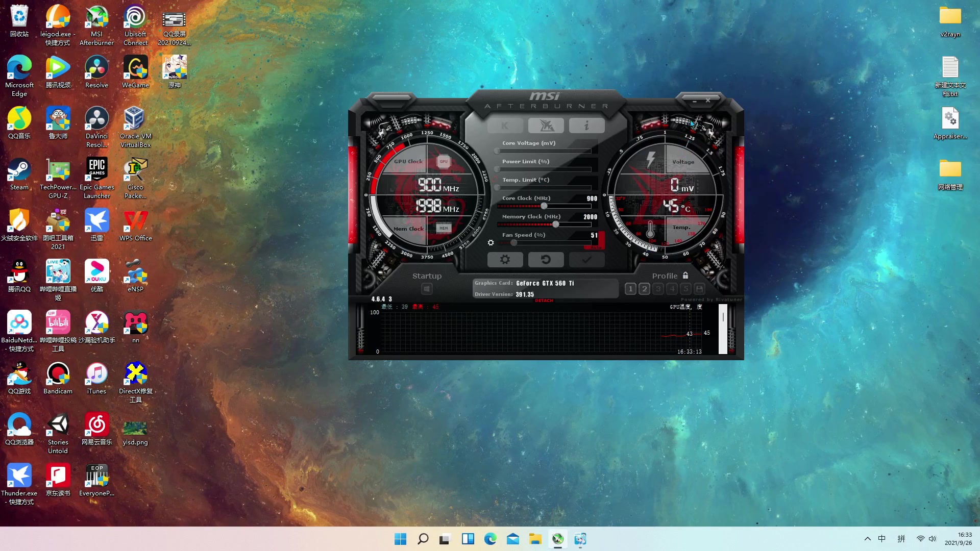This screenshot has height=551, width=980.
Task: Open Widgets panel on taskbar
Action: (x=468, y=539)
